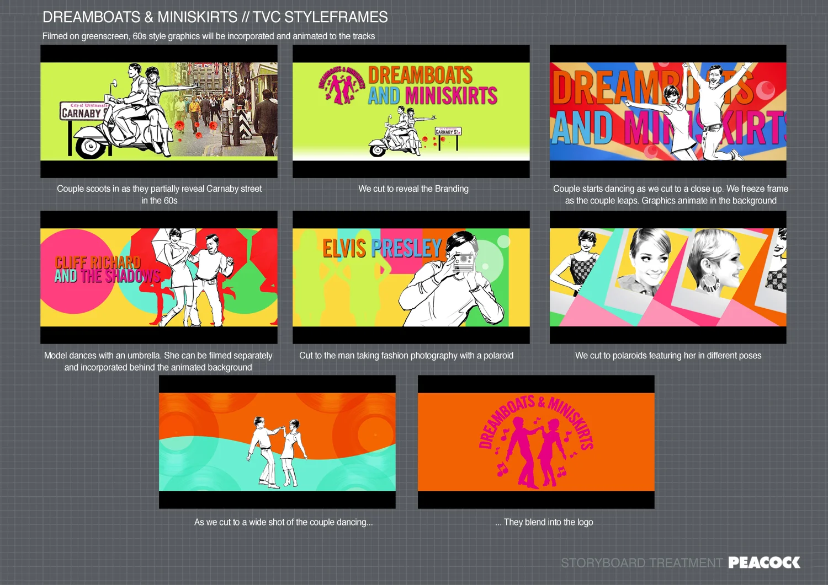Click caption 'Model dances with an umbrella'
The image size is (828, 585).
tap(158, 361)
